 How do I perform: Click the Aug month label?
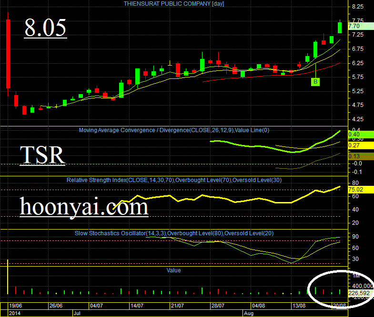249,313
